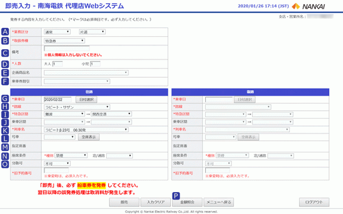Click the 往路 乗車日 field showing 2020/02/22
The height and width of the screenshot is (214, 343).
pos(58,100)
